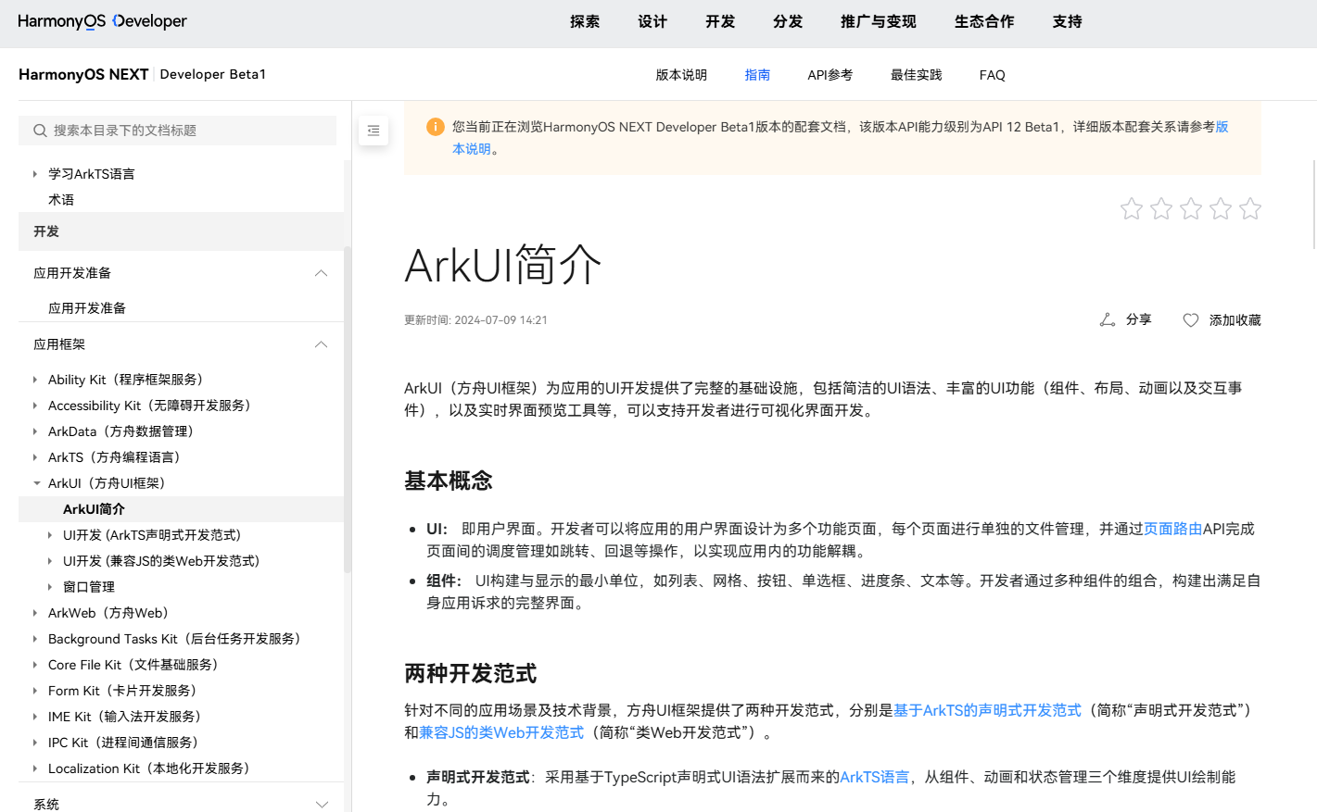Collapse ArkUI（方舟UI框架）tree node
Viewport: 1317px width, 812px height.
pos(36,483)
